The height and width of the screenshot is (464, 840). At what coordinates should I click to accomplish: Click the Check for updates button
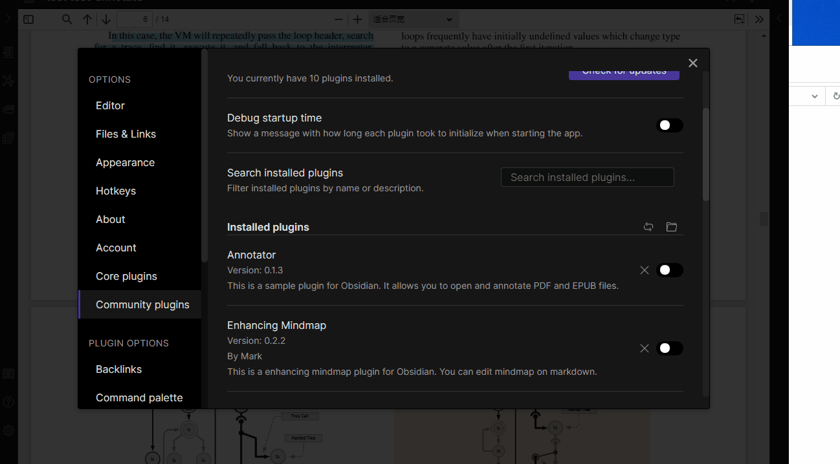pyautogui.click(x=624, y=73)
